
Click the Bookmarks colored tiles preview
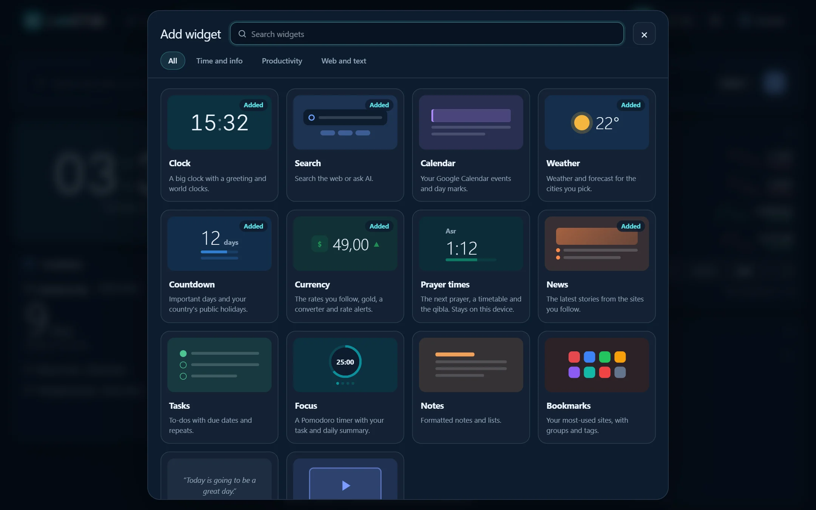tap(597, 365)
